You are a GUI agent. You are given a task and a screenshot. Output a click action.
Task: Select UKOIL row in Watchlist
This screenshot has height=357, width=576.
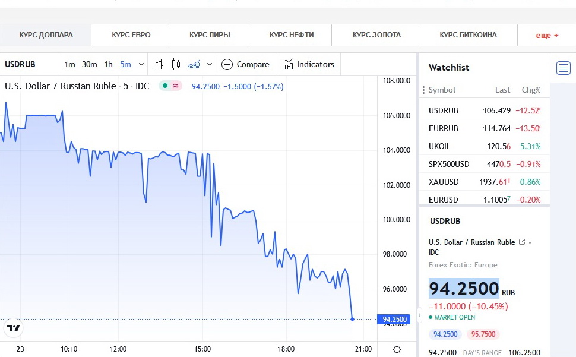click(485, 146)
